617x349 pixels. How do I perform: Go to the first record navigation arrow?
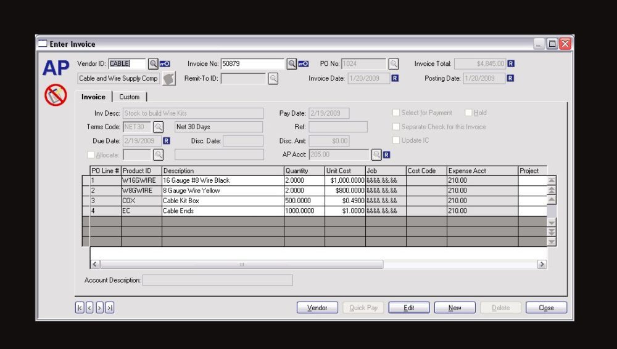tap(80, 308)
